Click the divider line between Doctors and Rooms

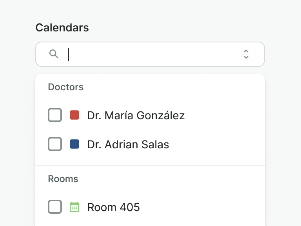(150, 165)
